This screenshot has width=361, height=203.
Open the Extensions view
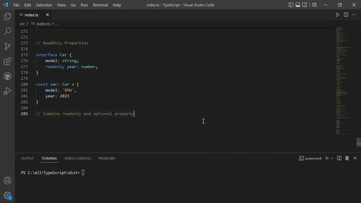[x=7, y=61]
